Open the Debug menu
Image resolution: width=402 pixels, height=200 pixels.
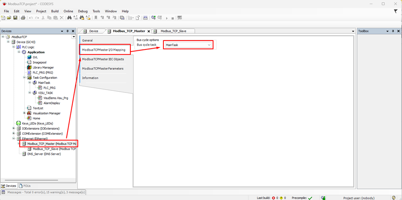[83, 11]
